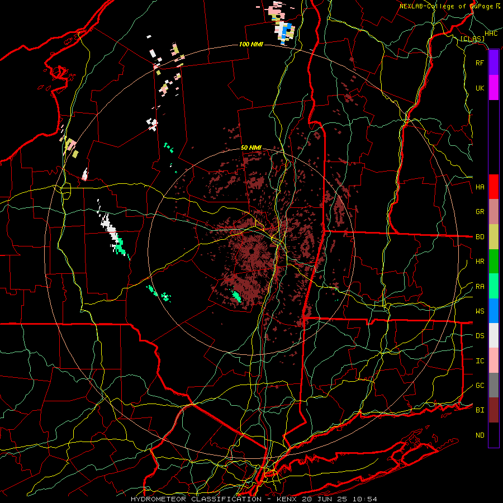Click the "HA" legend label

click(x=480, y=187)
